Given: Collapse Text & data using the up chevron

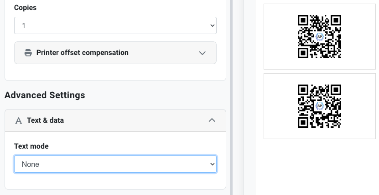Looking at the screenshot, I should coord(212,120).
